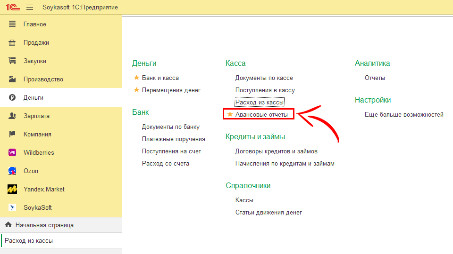
Task: Click the Wildberries marketplace icon
Action: (13, 152)
